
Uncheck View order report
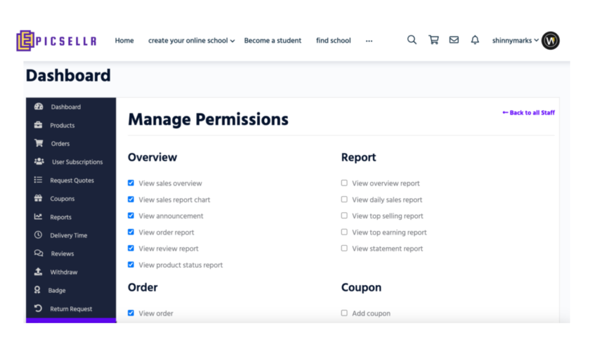(x=131, y=232)
